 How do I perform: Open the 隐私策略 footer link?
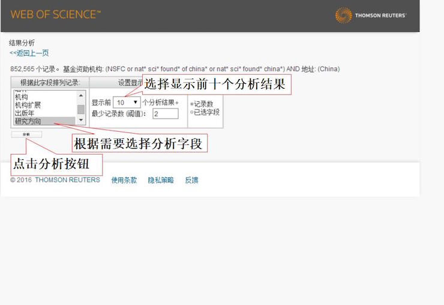160,180
